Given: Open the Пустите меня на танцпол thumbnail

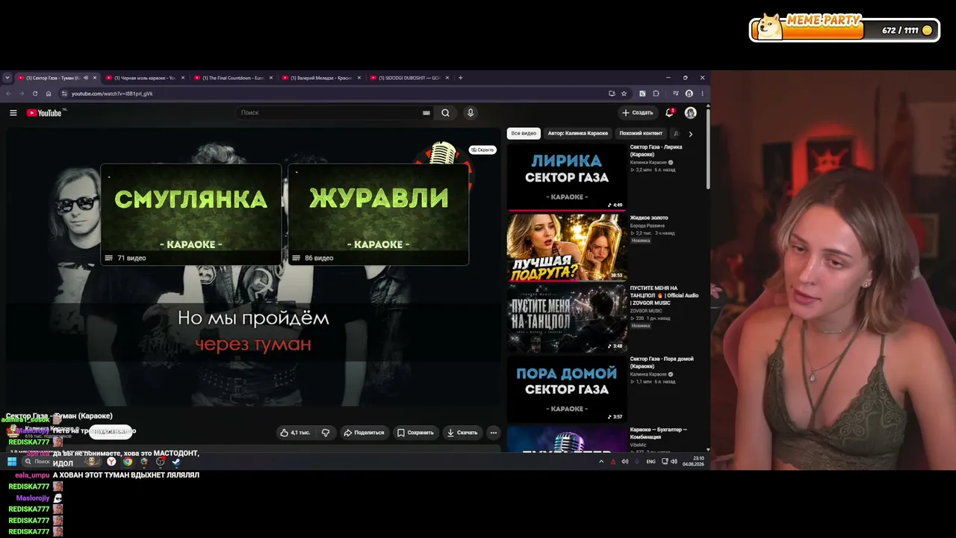Looking at the screenshot, I should pyautogui.click(x=567, y=318).
